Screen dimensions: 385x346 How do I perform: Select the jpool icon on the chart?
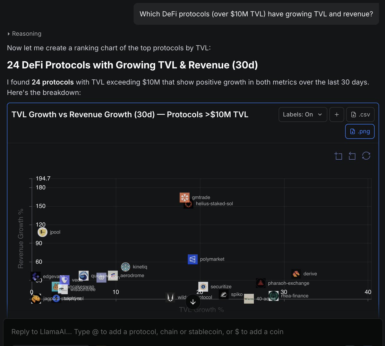point(42,232)
